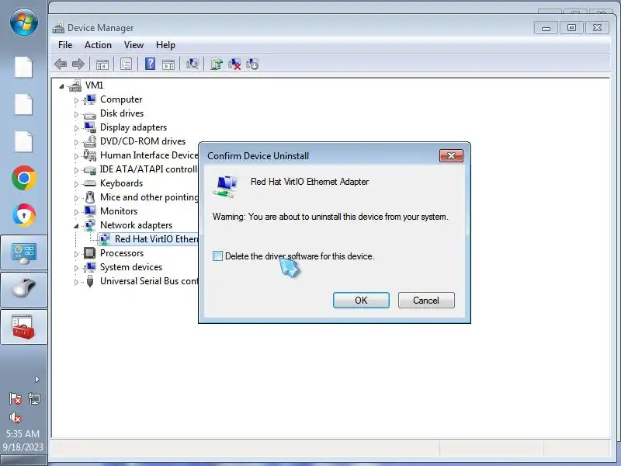Open the Action menu
The image size is (621, 466).
point(98,45)
